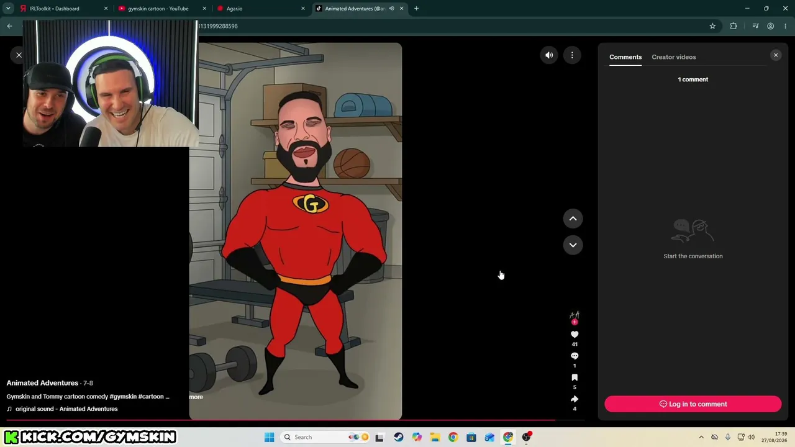Click the "1 comment" count heading
Viewport: 795px width, 447px height.
click(693, 79)
